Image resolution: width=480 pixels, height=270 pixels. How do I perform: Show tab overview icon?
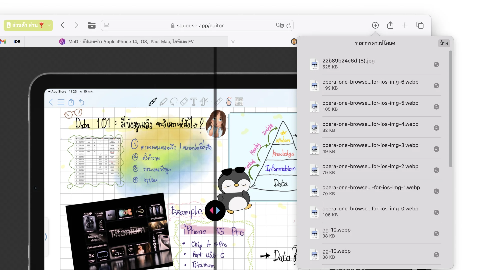[x=420, y=25]
